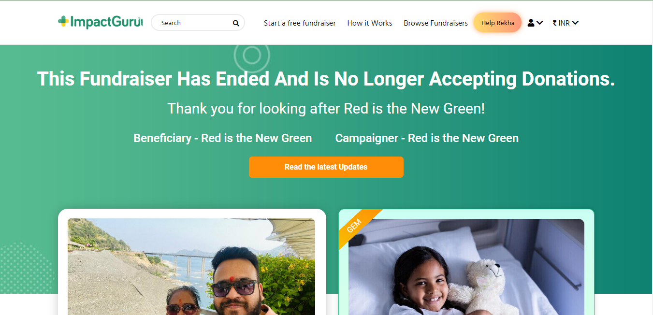Click the search magnifier icon

(236, 23)
